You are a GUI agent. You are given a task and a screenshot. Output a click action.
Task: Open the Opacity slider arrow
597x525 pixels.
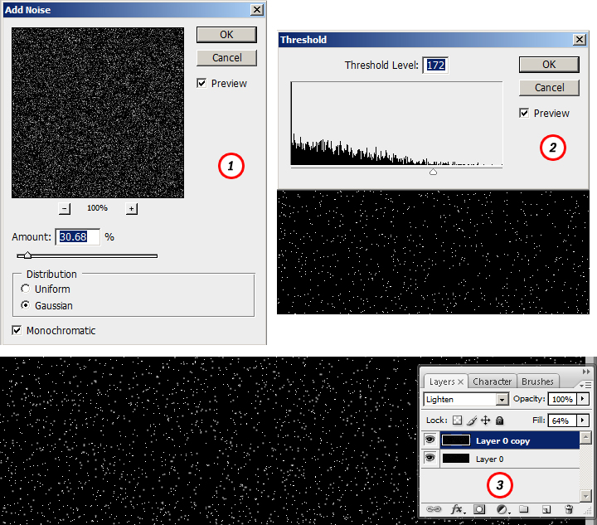pos(582,399)
